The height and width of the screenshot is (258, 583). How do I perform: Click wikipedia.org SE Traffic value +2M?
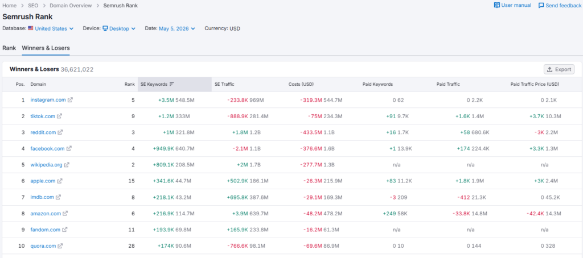pyautogui.click(x=243, y=165)
